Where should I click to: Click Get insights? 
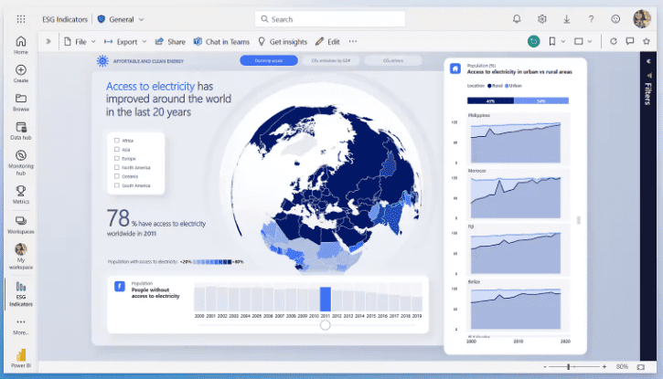(x=283, y=42)
